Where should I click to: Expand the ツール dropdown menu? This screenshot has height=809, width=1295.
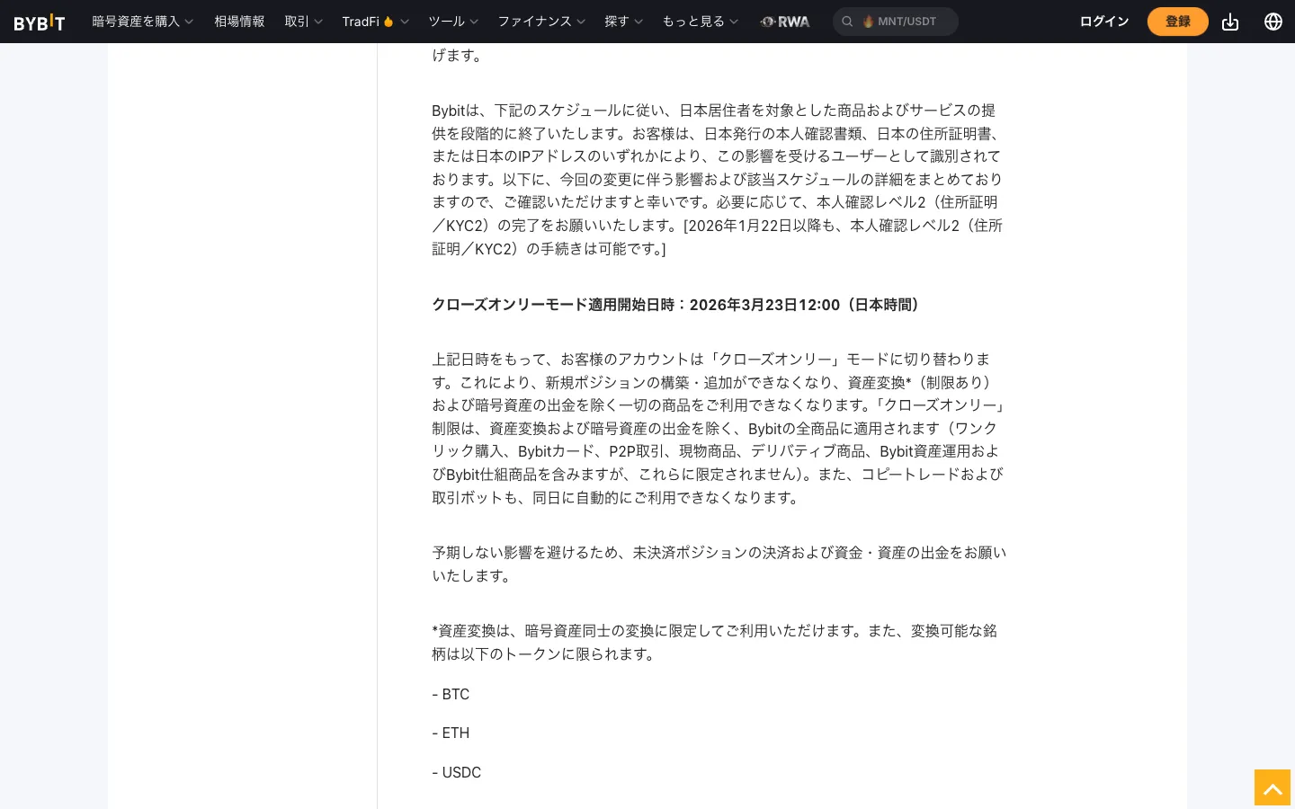(453, 22)
